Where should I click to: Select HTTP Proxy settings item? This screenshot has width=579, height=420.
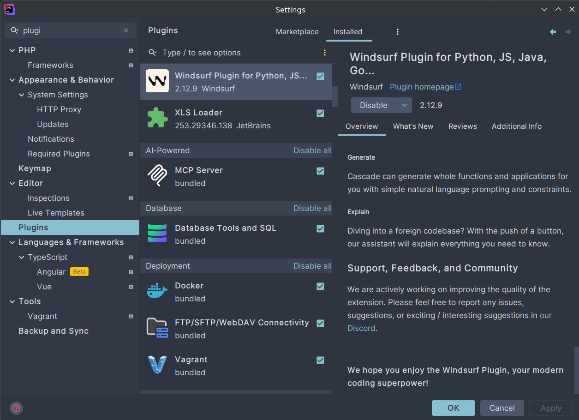pos(59,109)
